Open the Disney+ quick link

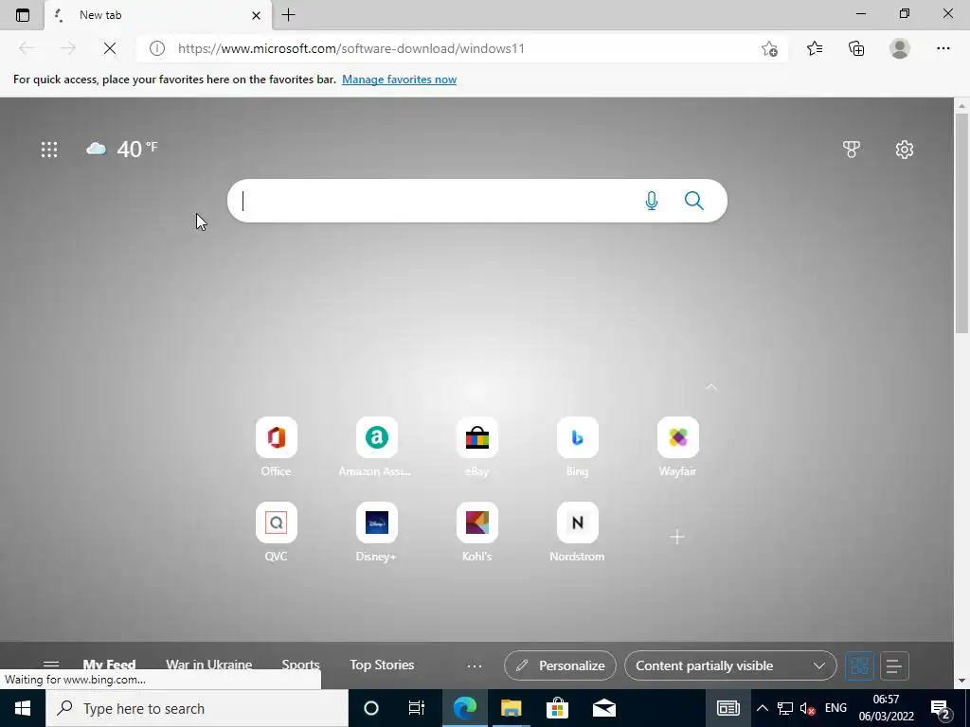pos(376,532)
